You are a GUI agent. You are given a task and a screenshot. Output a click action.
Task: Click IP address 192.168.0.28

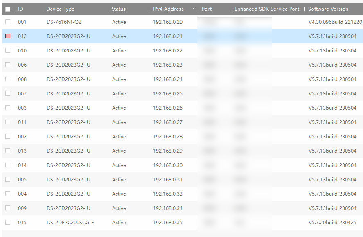click(x=168, y=137)
